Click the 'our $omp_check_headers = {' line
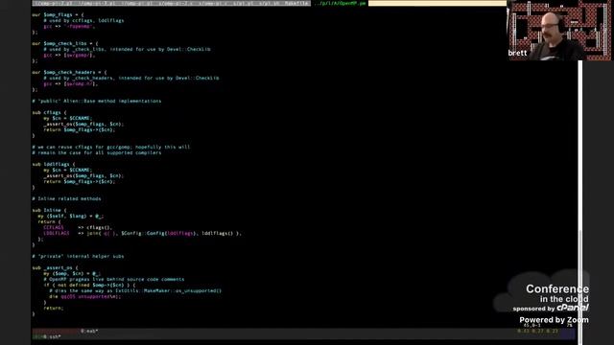The width and height of the screenshot is (614, 345). tap(69, 73)
